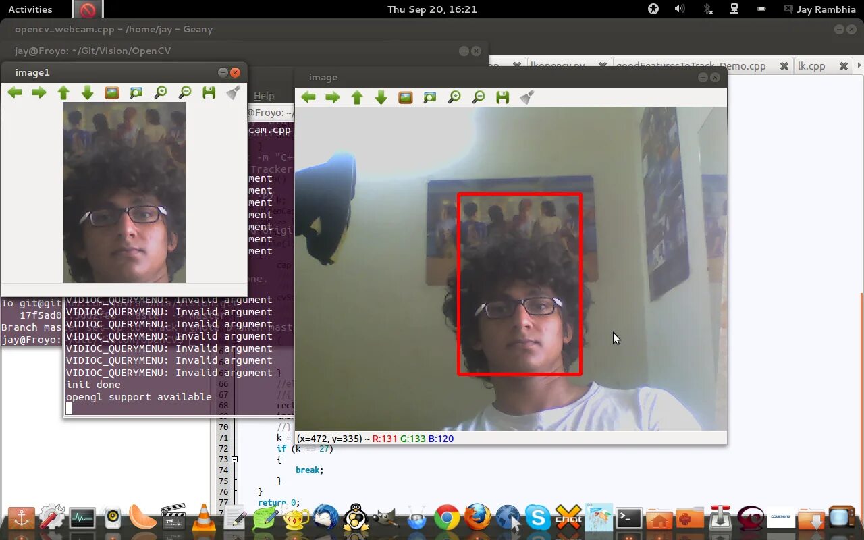864x540 pixels.
Task: Pan left in the image1 window
Action: 15,92
